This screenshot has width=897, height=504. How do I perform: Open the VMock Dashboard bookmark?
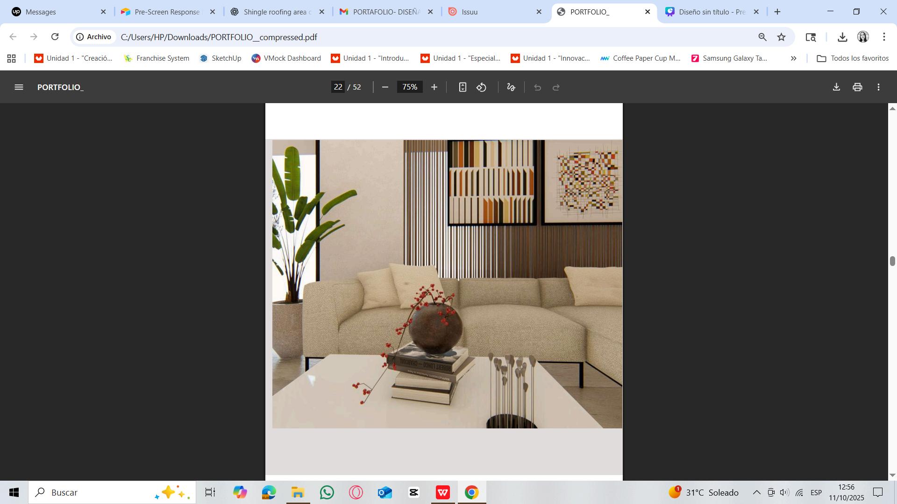[x=286, y=58]
